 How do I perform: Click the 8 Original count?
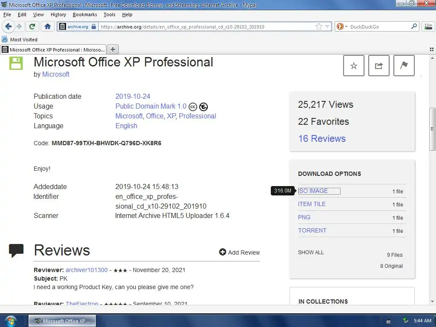coord(391,266)
